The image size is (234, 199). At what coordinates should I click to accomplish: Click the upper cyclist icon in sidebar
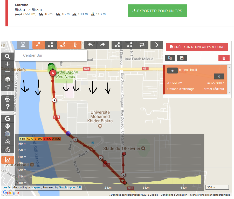(8, 141)
